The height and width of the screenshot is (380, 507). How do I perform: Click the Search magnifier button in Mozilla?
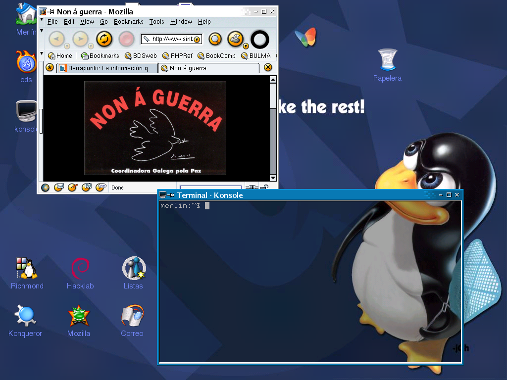(215, 39)
